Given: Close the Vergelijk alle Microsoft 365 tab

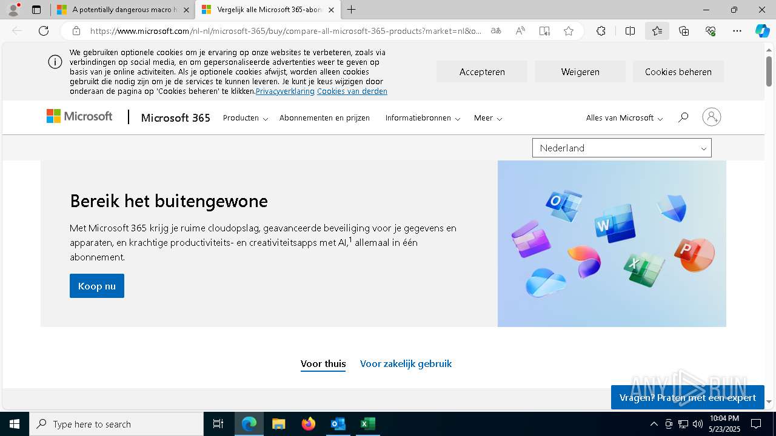Looking at the screenshot, I should tap(331, 10).
